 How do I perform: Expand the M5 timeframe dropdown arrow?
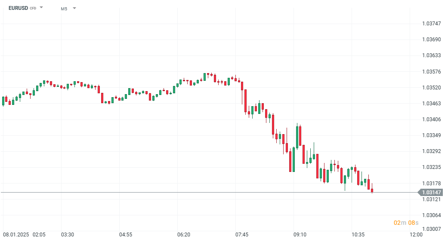coord(74,8)
